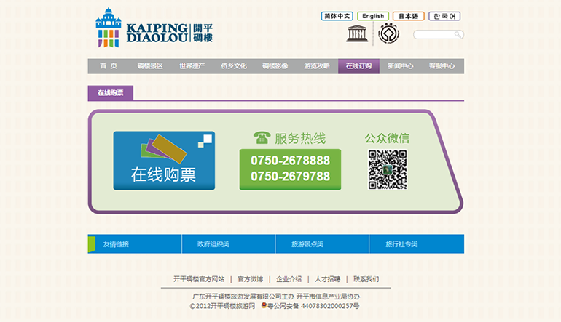Click hotline number 0750-2679788
This screenshot has height=322, width=561.
tap(290, 176)
